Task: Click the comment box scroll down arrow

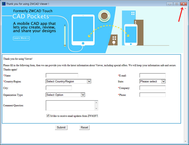Action: pos(96,109)
